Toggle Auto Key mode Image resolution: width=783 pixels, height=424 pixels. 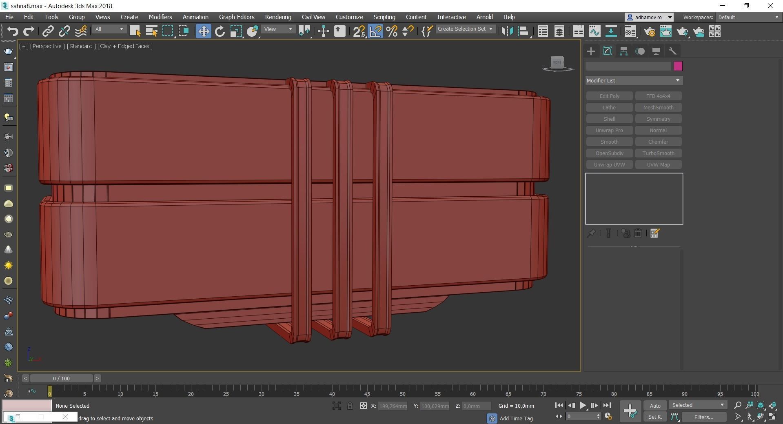coord(655,406)
